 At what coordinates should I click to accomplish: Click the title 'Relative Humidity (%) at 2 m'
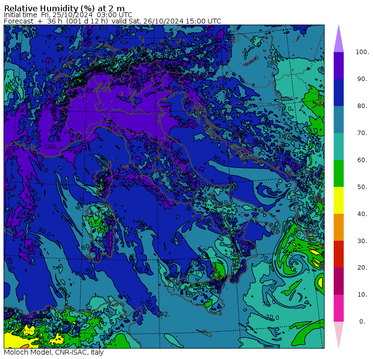[64, 8]
